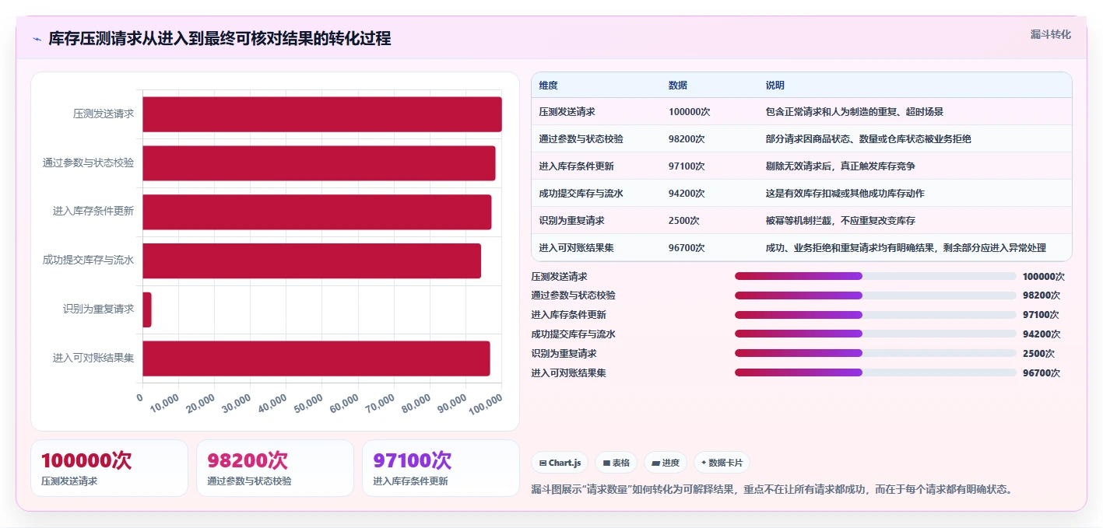Screen dimensions: 1103x528
Task: Click table cell 100000次
Action: coord(689,112)
